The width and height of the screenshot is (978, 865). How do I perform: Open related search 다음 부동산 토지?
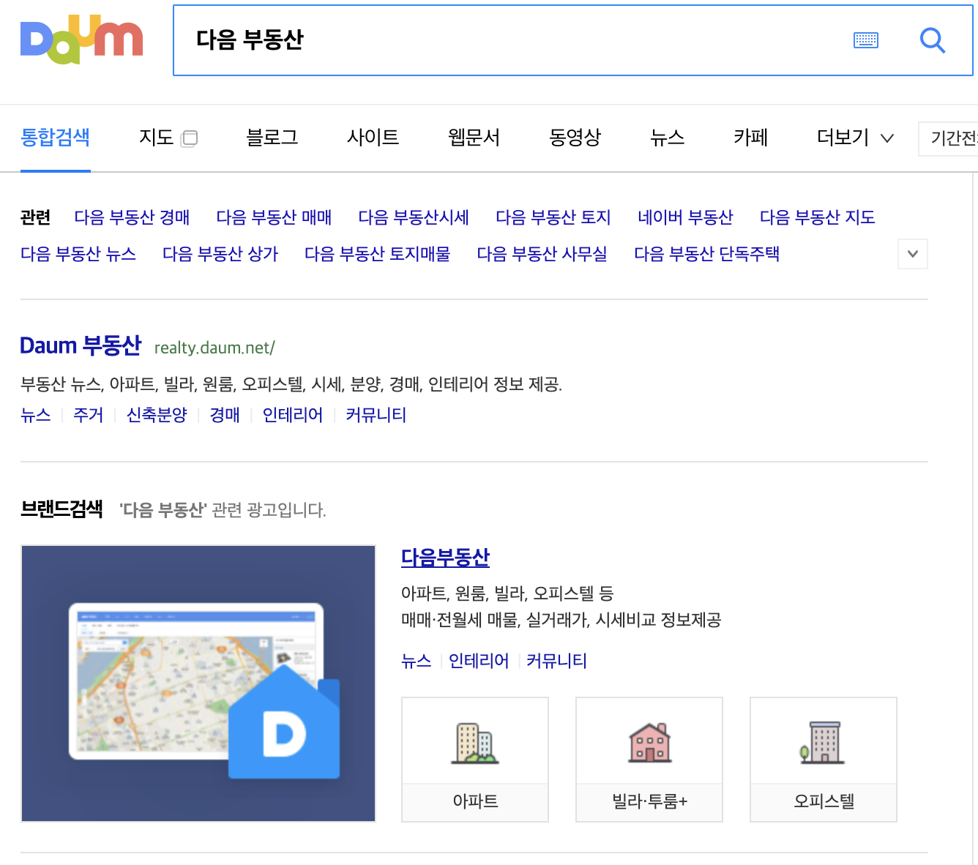(553, 217)
